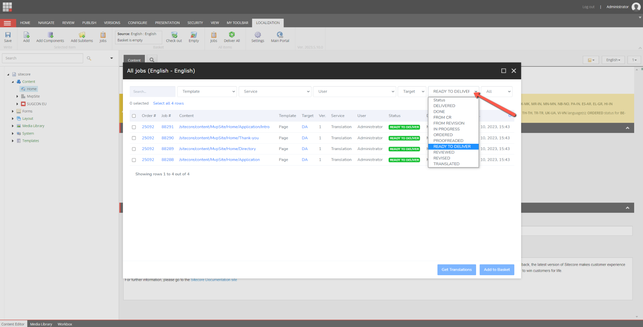Click the Deliver All icon
Image resolution: width=643 pixels, height=327 pixels.
click(232, 37)
